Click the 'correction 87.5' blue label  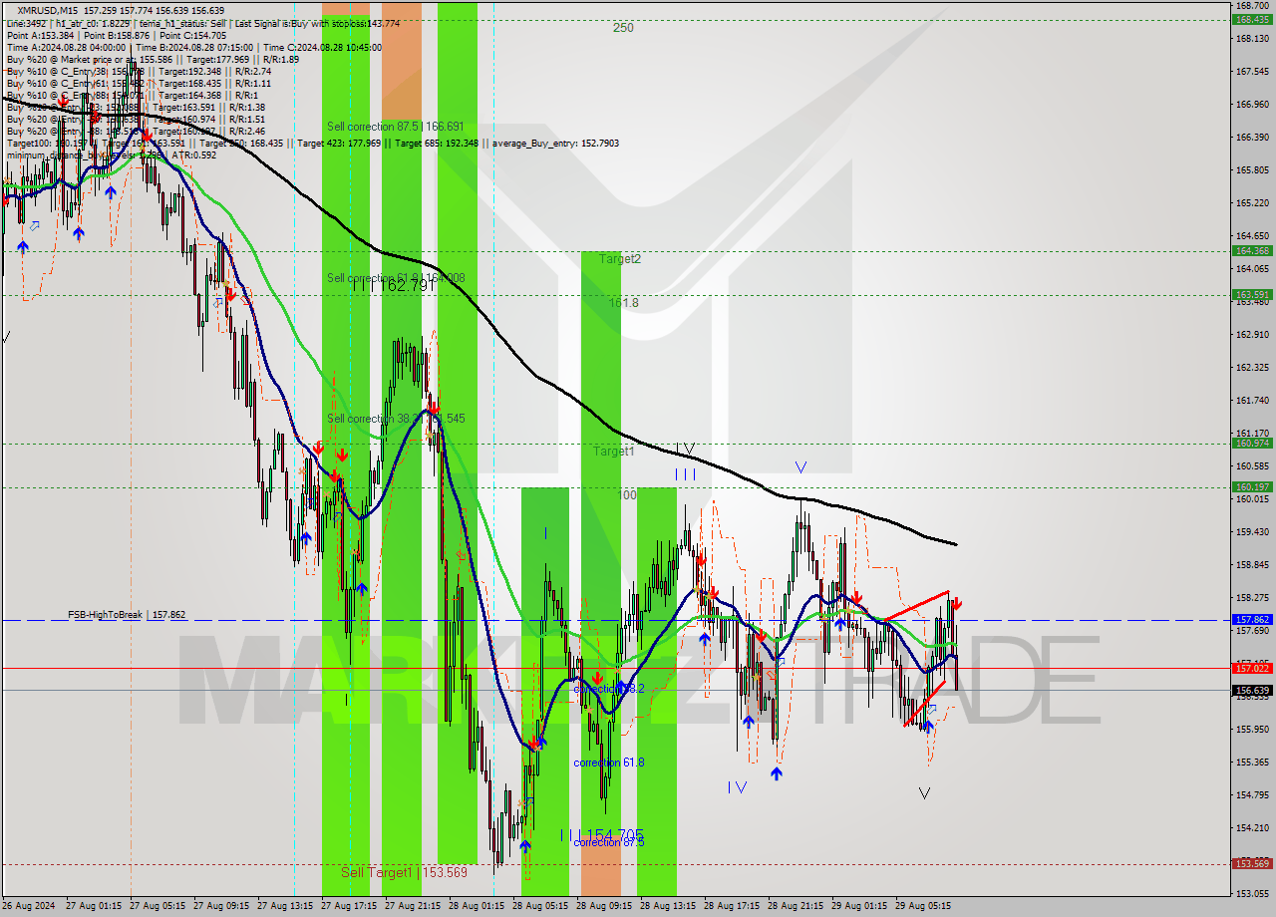[609, 842]
